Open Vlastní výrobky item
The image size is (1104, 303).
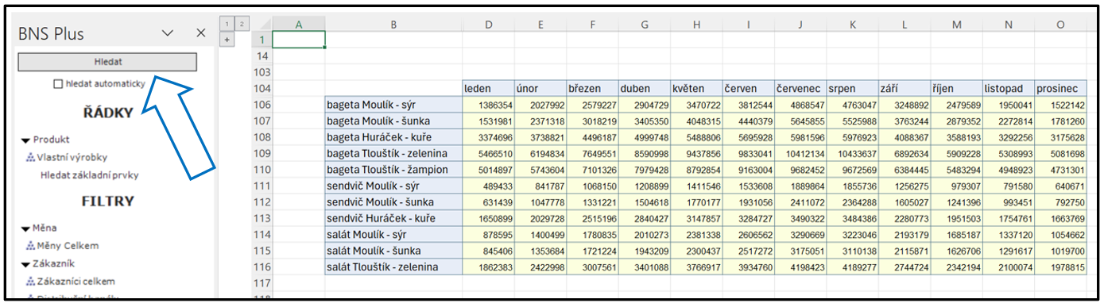(x=72, y=158)
